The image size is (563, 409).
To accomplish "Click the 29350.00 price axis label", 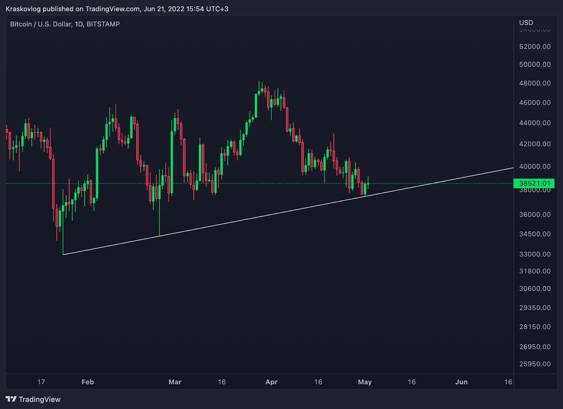I will point(535,307).
